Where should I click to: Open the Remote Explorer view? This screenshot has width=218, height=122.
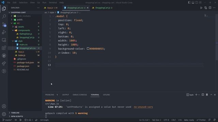[4, 40]
